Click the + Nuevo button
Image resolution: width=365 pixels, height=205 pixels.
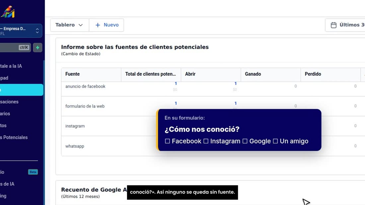(107, 25)
